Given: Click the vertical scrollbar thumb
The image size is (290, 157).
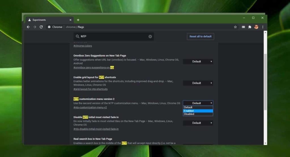Looking at the screenshot, I should pos(265,82).
